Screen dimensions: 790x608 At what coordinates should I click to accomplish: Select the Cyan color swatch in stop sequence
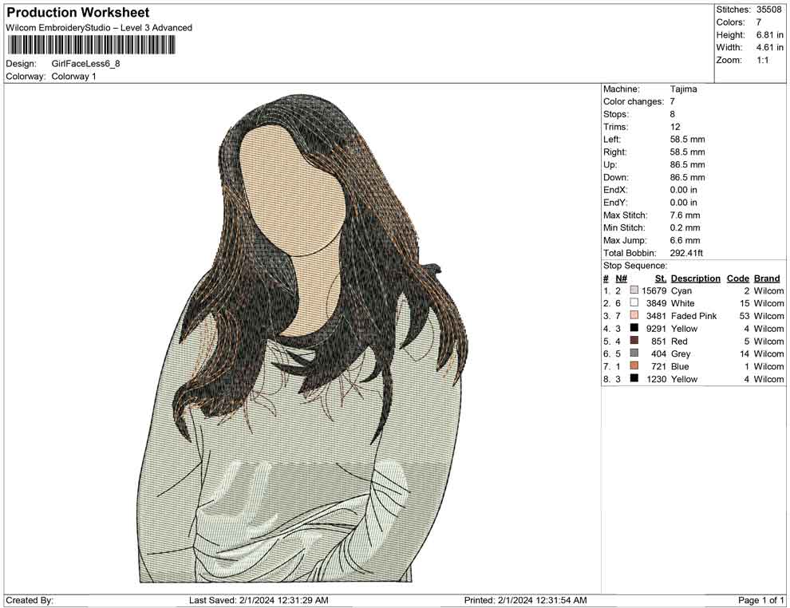(x=634, y=291)
